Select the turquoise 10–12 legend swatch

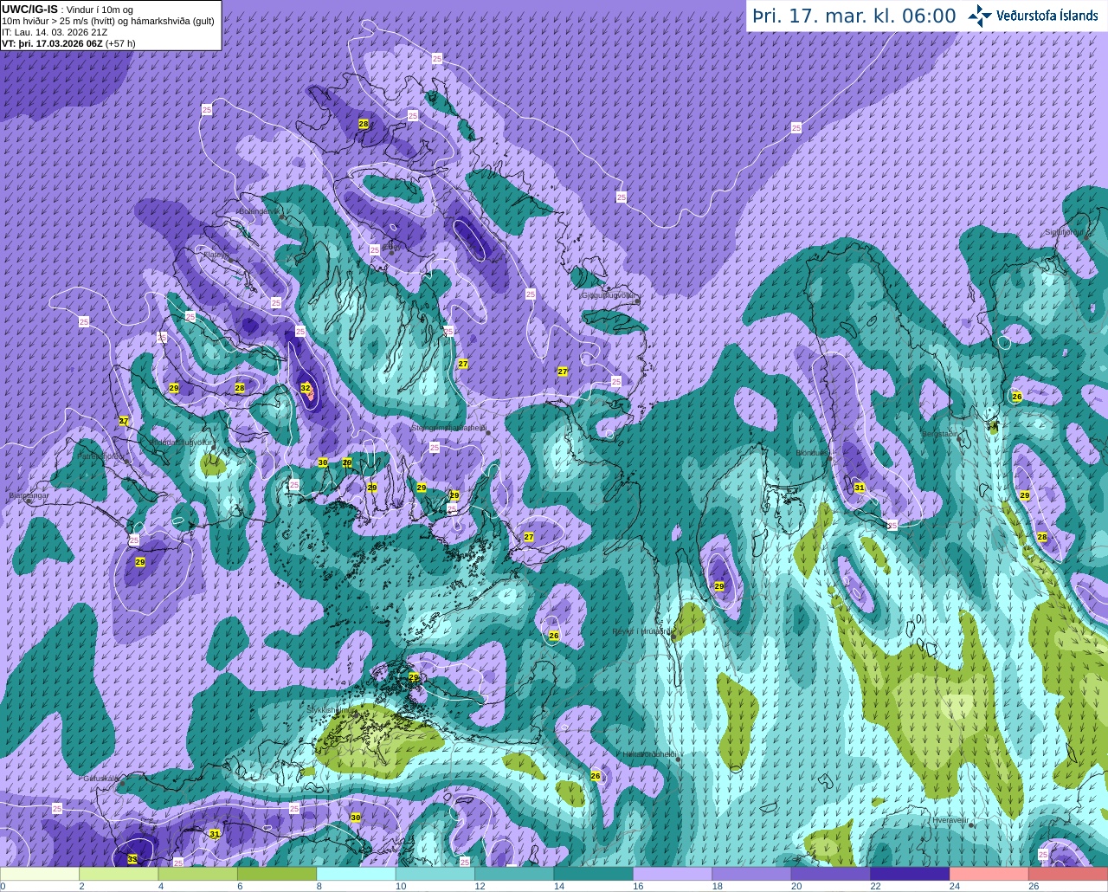[x=435, y=874]
